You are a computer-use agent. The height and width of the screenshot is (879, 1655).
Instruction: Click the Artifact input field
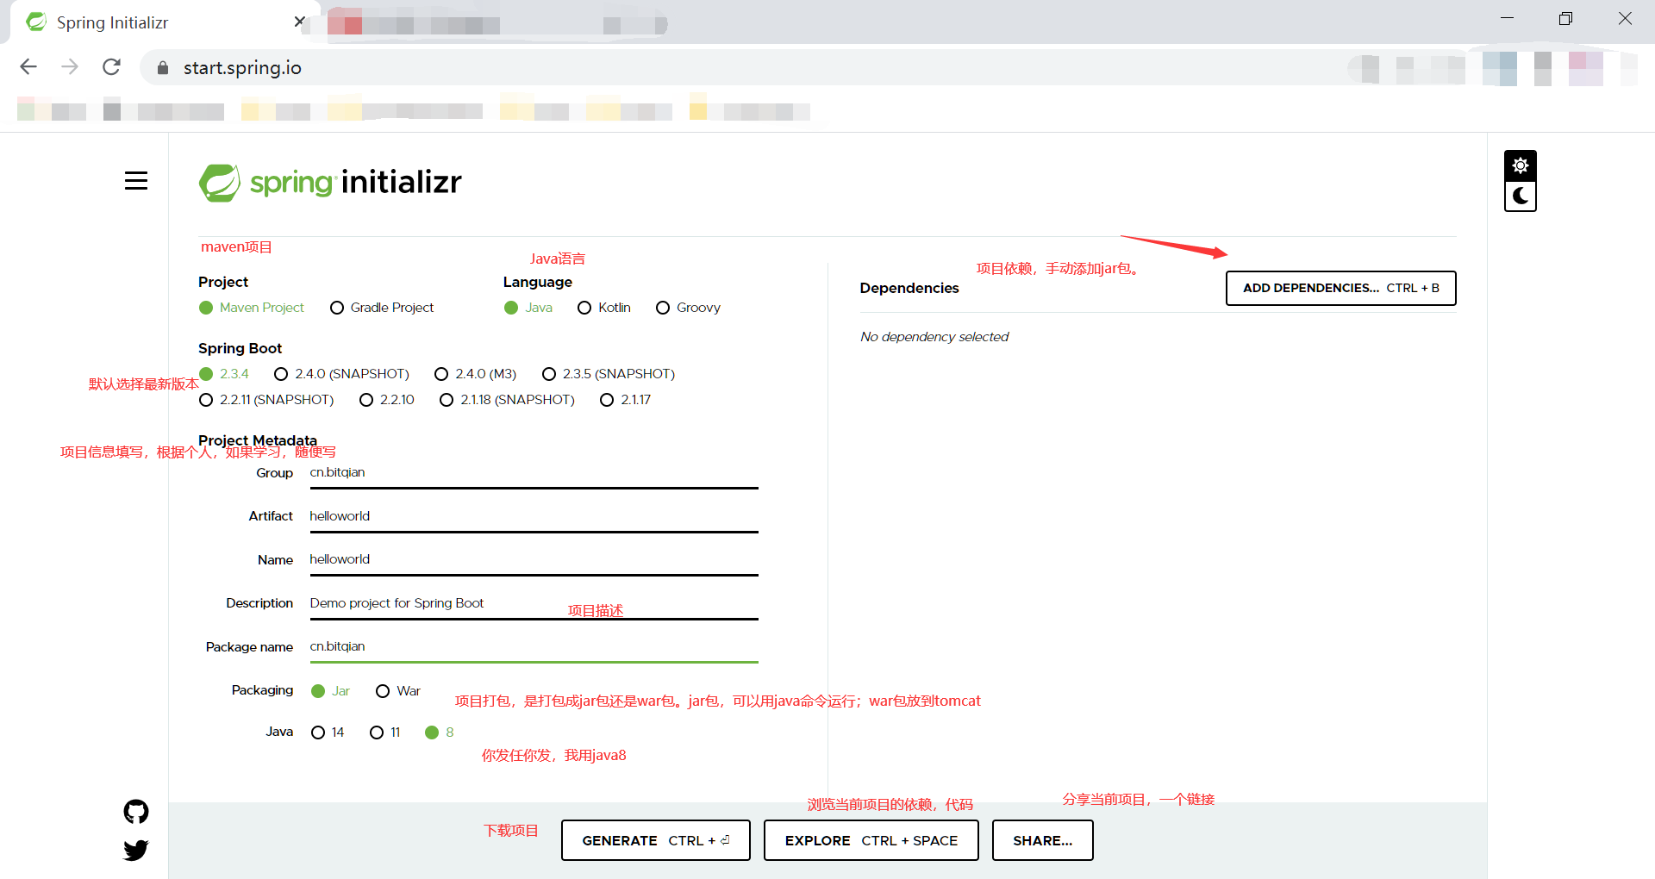[534, 516]
